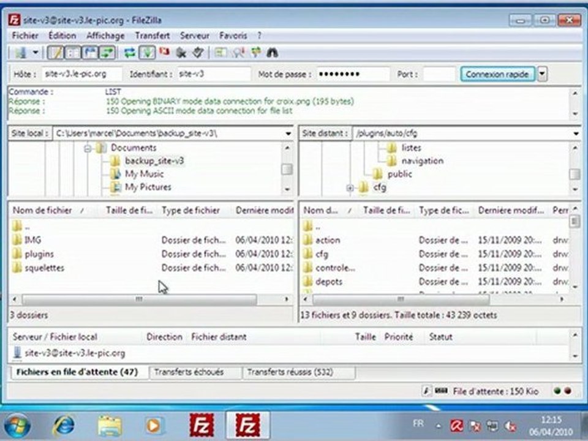Open the Transfert menu
This screenshot has height=441, width=588.
(x=153, y=36)
